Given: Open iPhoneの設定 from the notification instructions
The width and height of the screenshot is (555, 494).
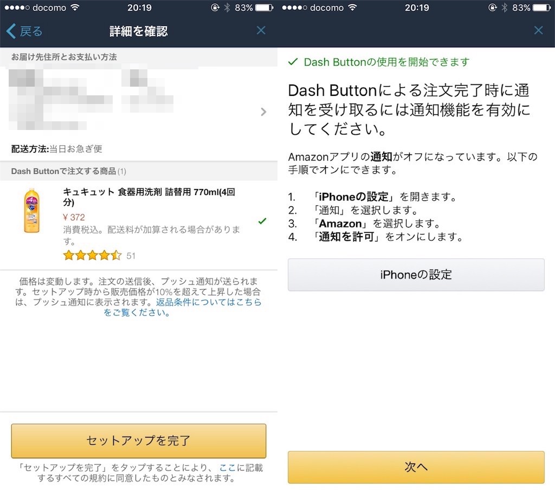Looking at the screenshot, I should pyautogui.click(x=416, y=275).
